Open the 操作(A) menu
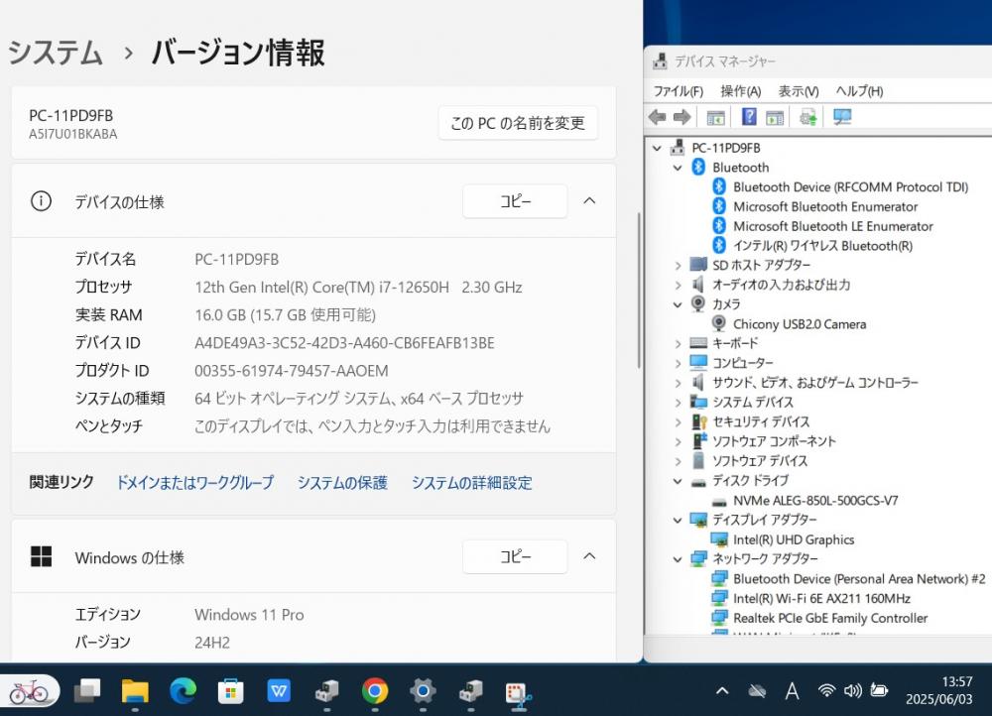Viewport: 992px width, 716px height. [x=740, y=91]
